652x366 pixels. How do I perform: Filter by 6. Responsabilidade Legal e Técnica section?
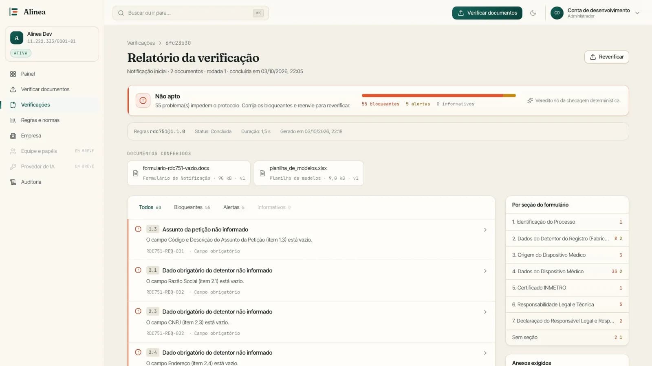click(567, 305)
